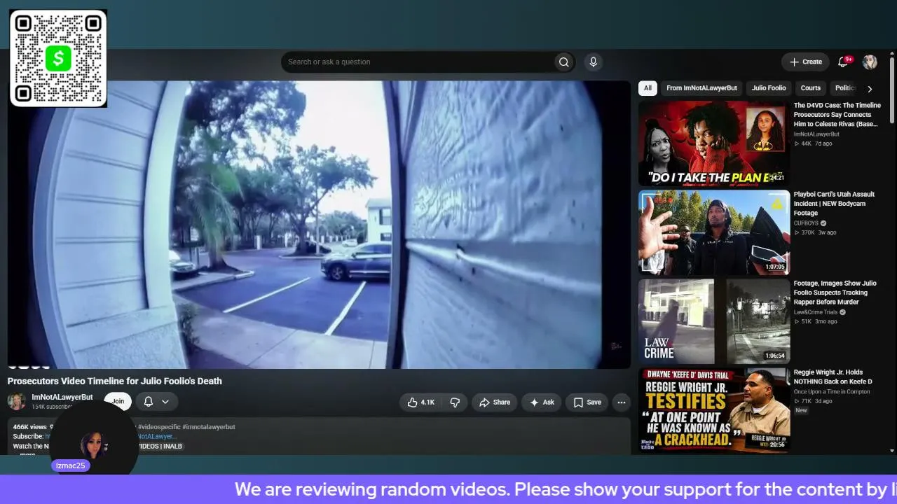The image size is (897, 504).
Task: Click the '466K views' description text
Action: (30, 427)
